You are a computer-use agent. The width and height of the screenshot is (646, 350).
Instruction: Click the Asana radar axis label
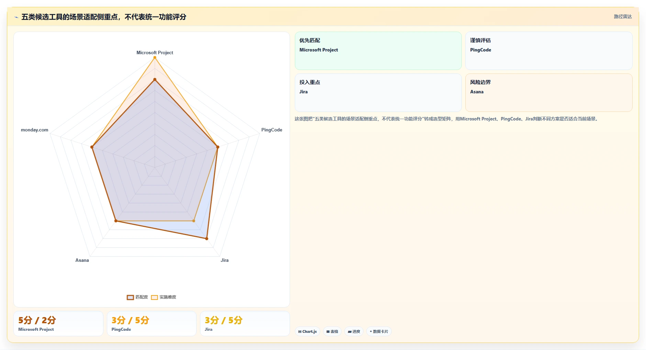(x=82, y=260)
